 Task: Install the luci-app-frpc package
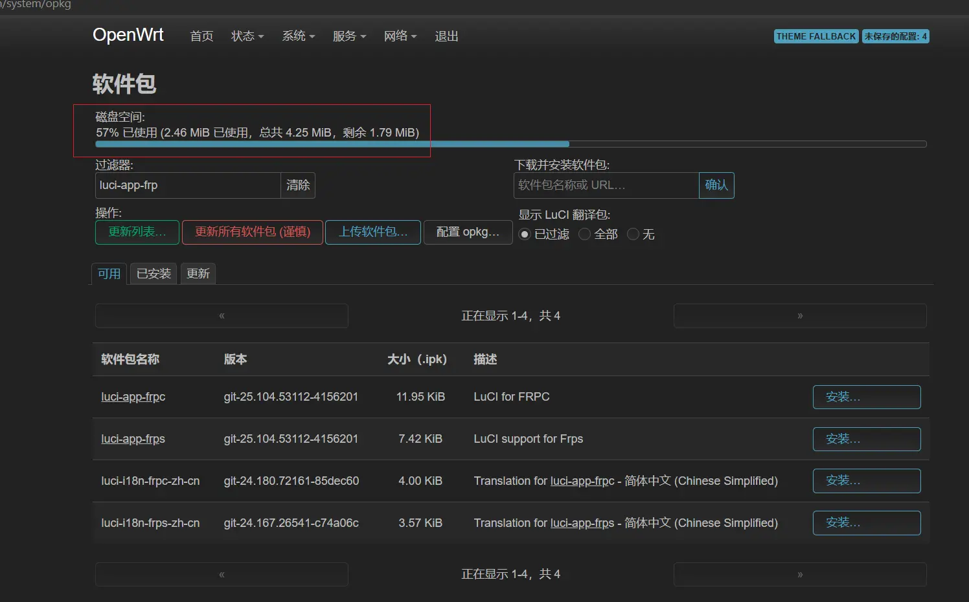[866, 397]
